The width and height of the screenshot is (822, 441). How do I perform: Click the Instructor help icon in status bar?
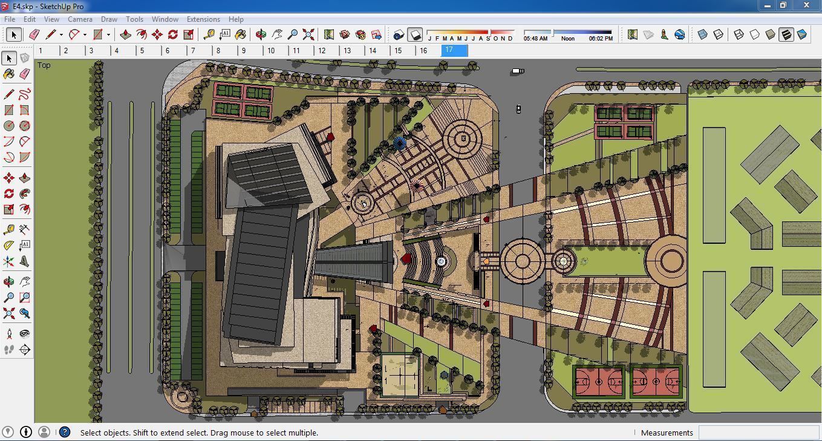pos(65,432)
